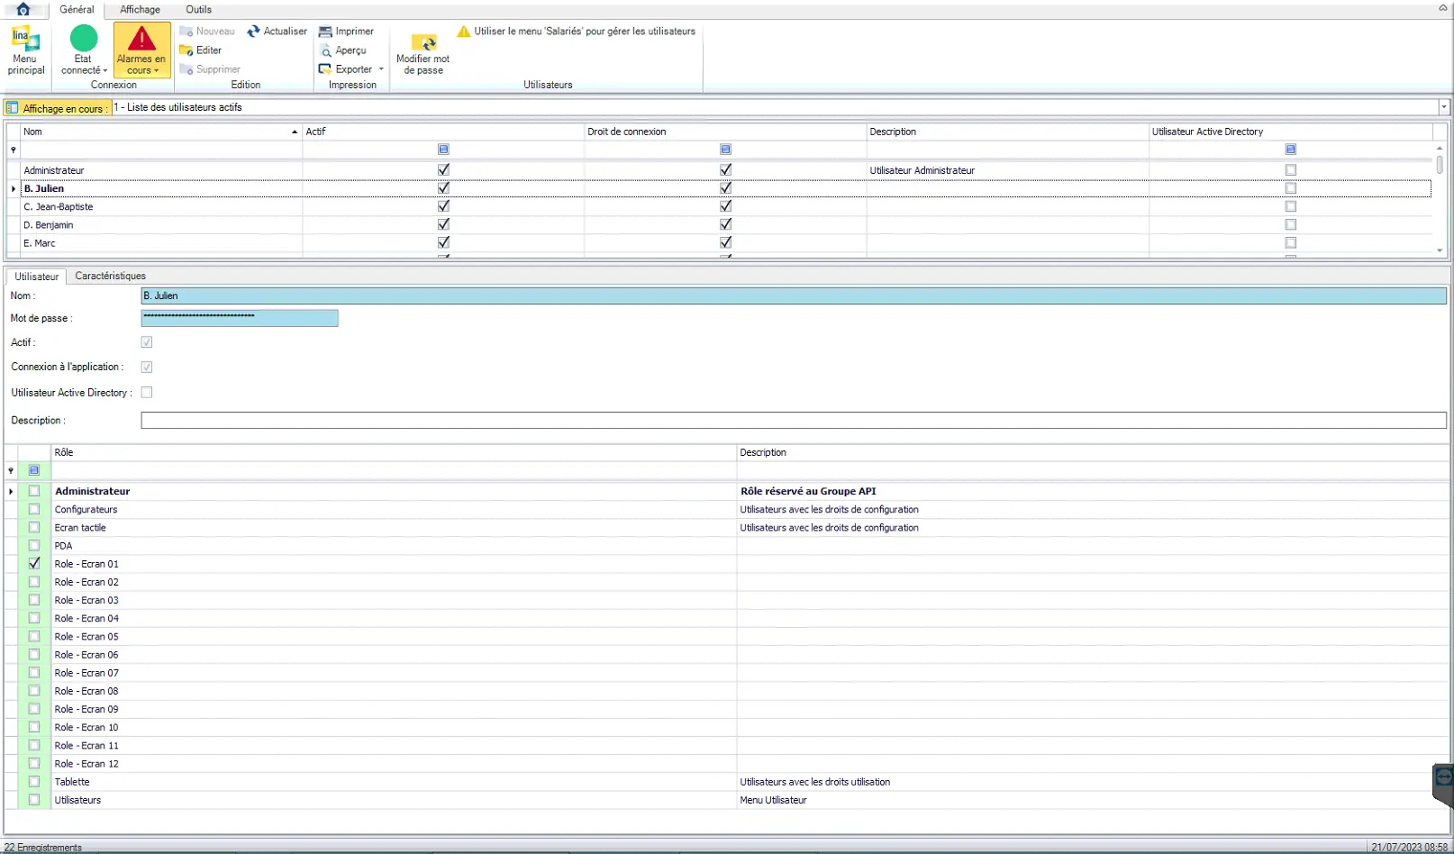Image resolution: width=1454 pixels, height=854 pixels.
Task: Refresh the list with Actualiser
Action: pyautogui.click(x=277, y=32)
